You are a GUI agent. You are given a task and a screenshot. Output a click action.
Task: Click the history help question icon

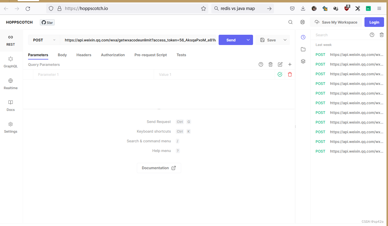point(372,35)
